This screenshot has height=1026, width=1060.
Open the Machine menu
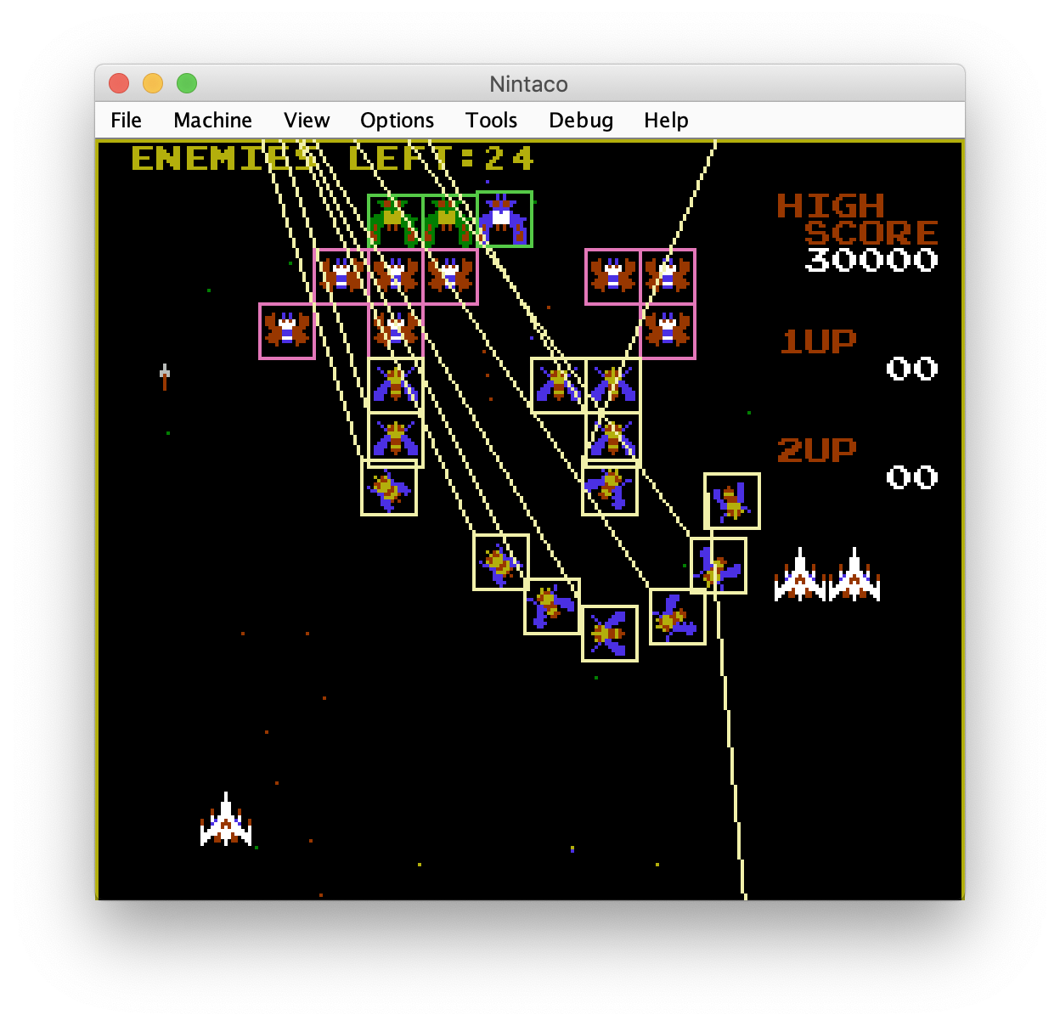pos(212,120)
